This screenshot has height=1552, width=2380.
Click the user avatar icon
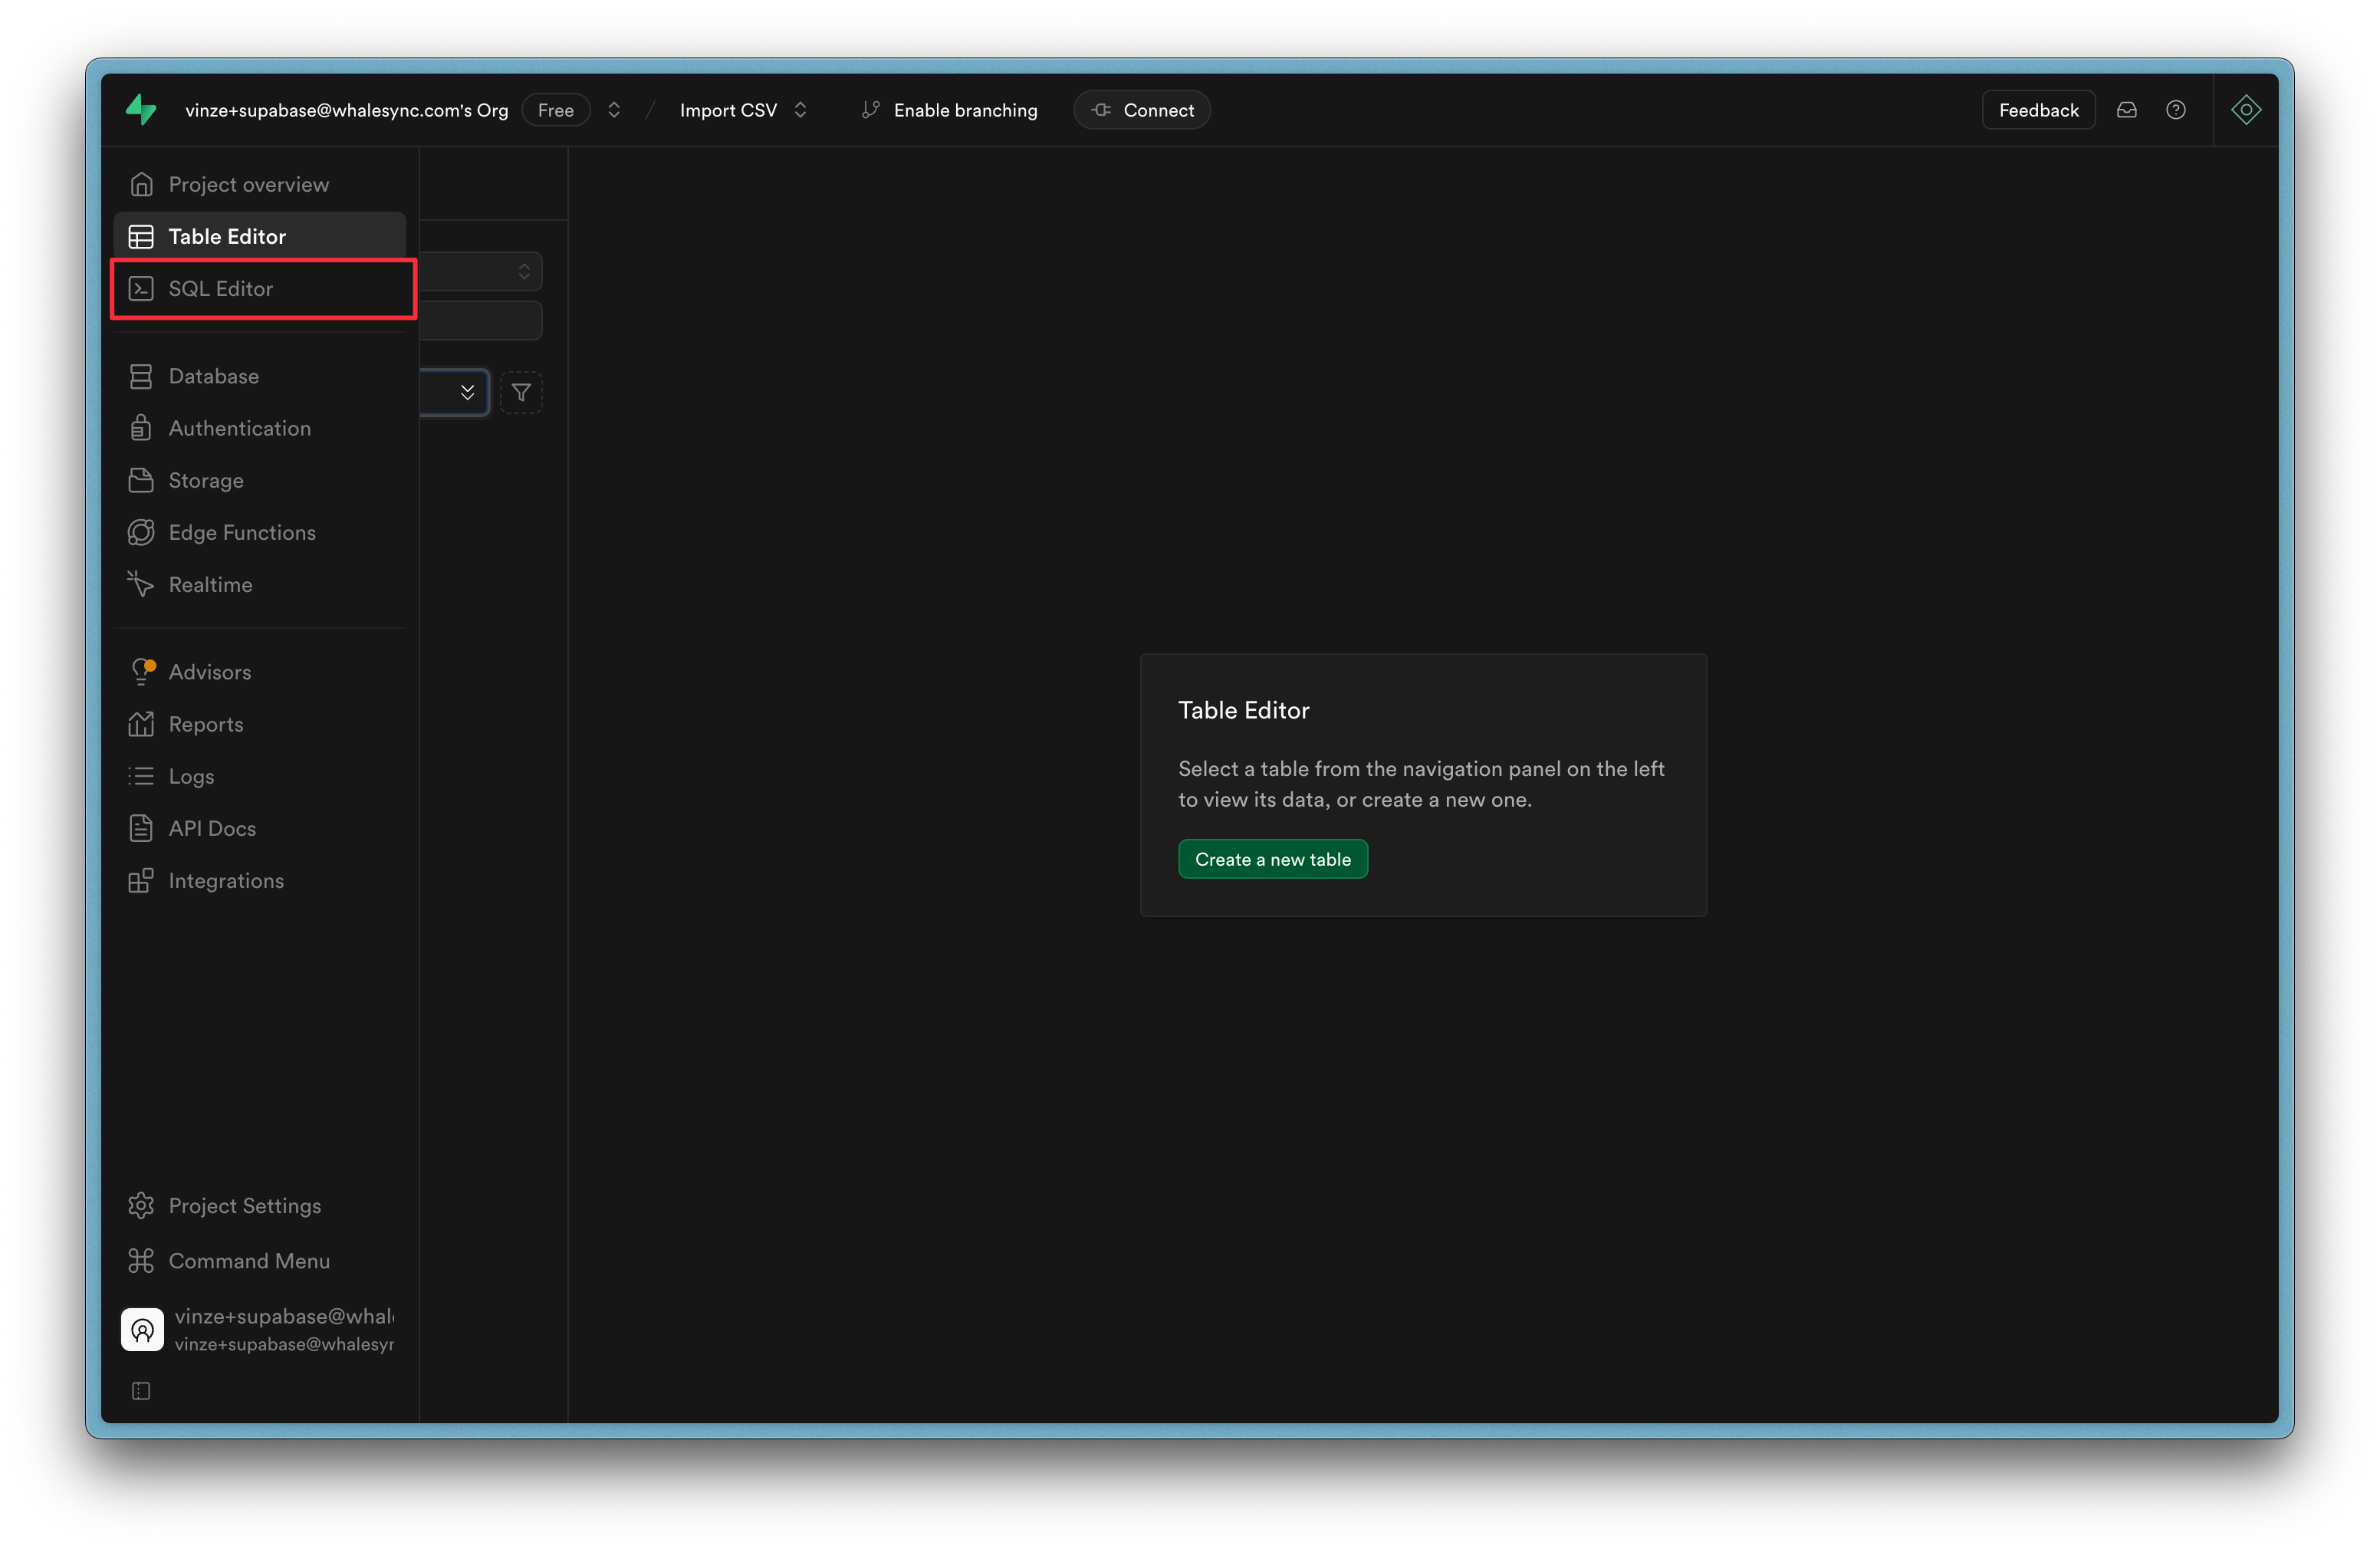tap(142, 1329)
